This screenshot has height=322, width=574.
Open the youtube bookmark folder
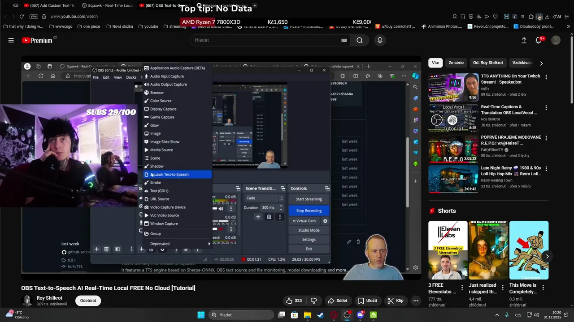(148, 26)
